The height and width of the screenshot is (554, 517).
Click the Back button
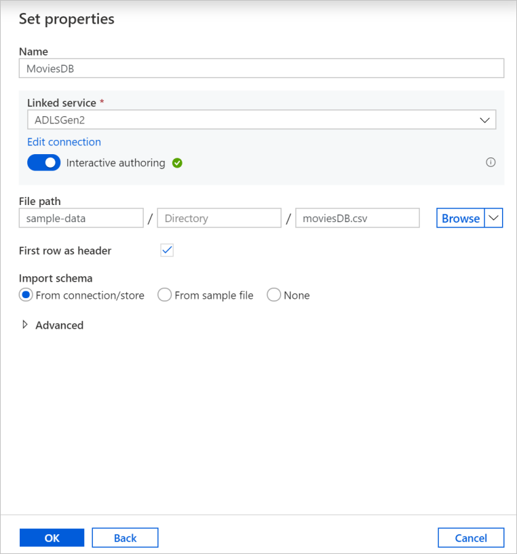point(125,538)
